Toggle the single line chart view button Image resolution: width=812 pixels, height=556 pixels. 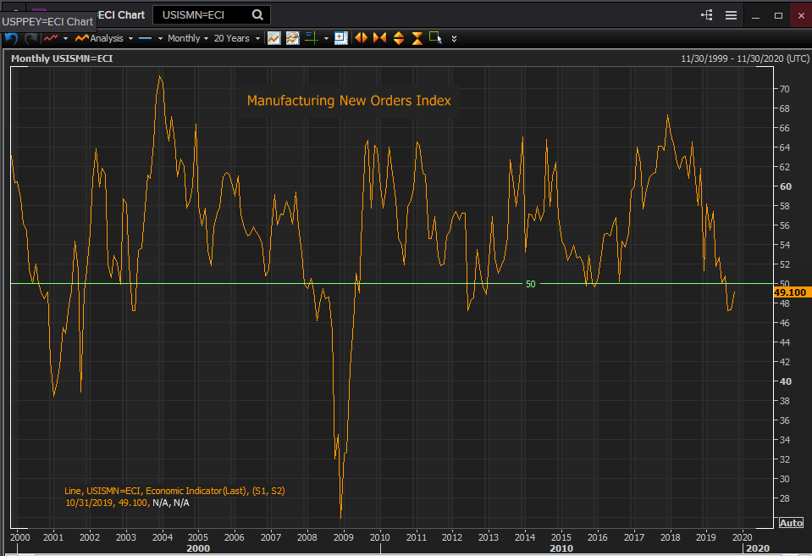(273, 38)
